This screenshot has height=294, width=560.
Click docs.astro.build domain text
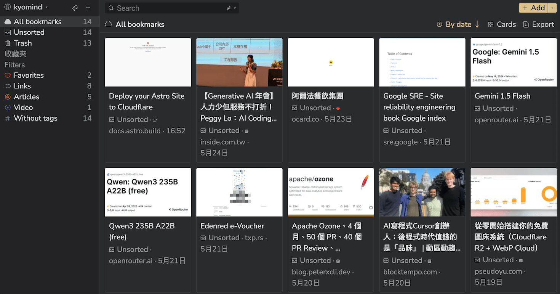[136, 131]
